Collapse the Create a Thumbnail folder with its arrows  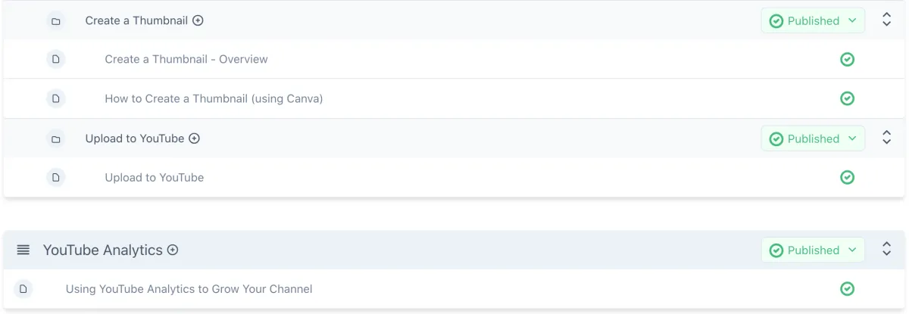click(887, 21)
